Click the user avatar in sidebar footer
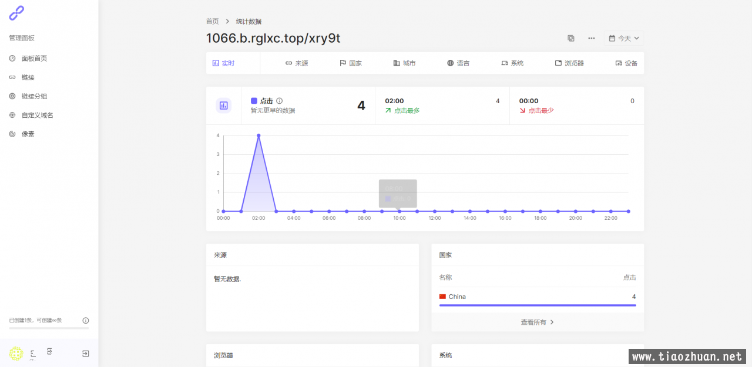This screenshot has width=752, height=367. (16, 353)
